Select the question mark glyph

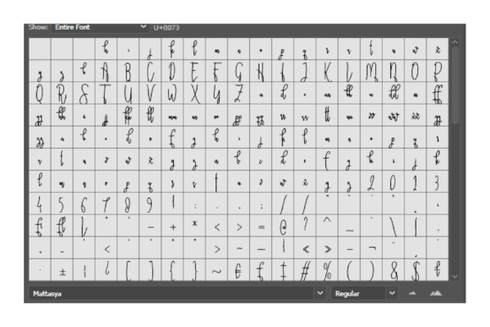pyautogui.click(x=305, y=226)
